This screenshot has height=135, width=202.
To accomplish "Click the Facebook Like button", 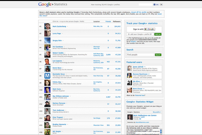I will [x=155, y=5].
